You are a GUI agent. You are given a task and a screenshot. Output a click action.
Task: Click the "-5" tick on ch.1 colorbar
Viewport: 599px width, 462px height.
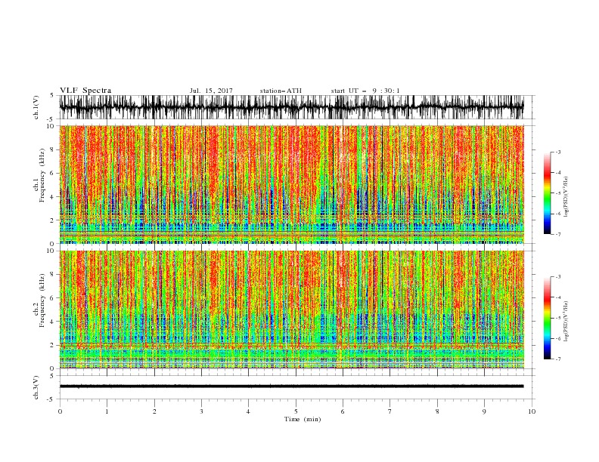tap(557, 193)
